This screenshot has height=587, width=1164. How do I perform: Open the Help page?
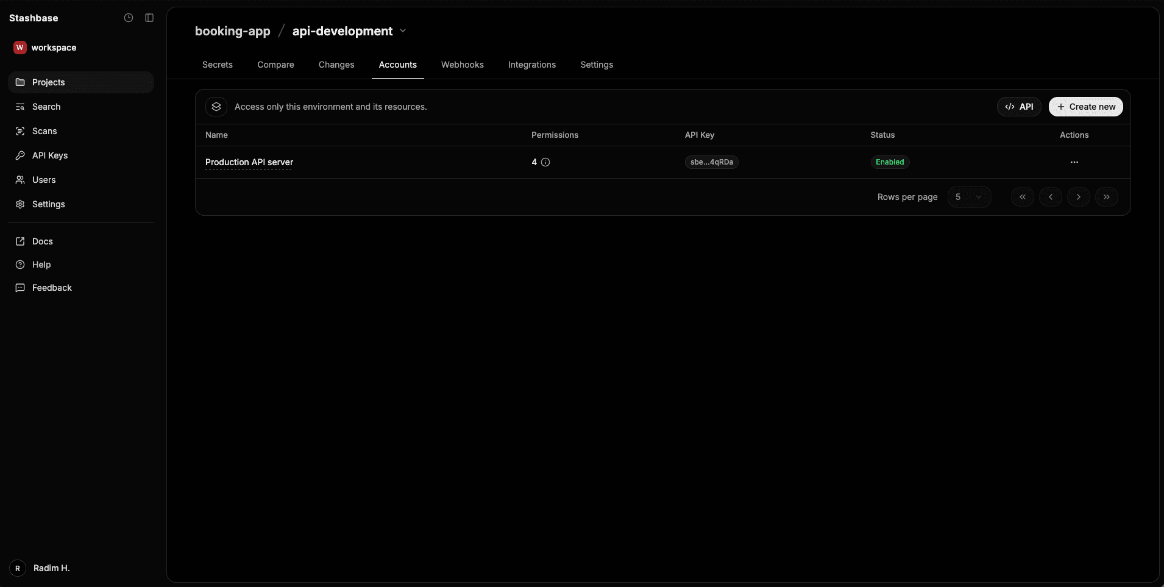tap(81, 265)
